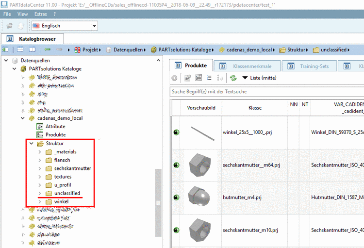
Task: Click the lock status icon for winkel_25x5 row
Action: pos(177,132)
